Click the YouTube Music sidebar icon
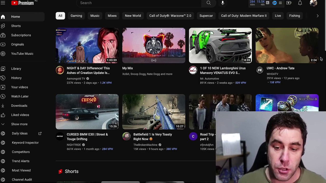Screen dimensions: 326x183 [x=3, y=54]
